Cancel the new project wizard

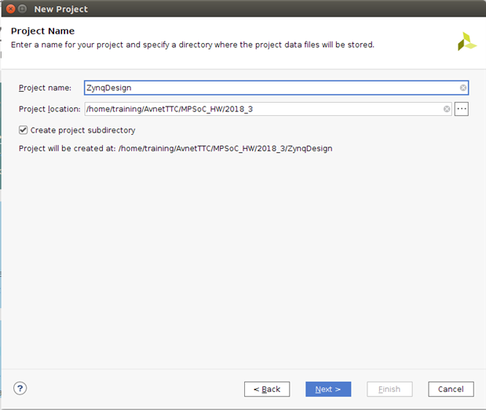[x=451, y=389]
